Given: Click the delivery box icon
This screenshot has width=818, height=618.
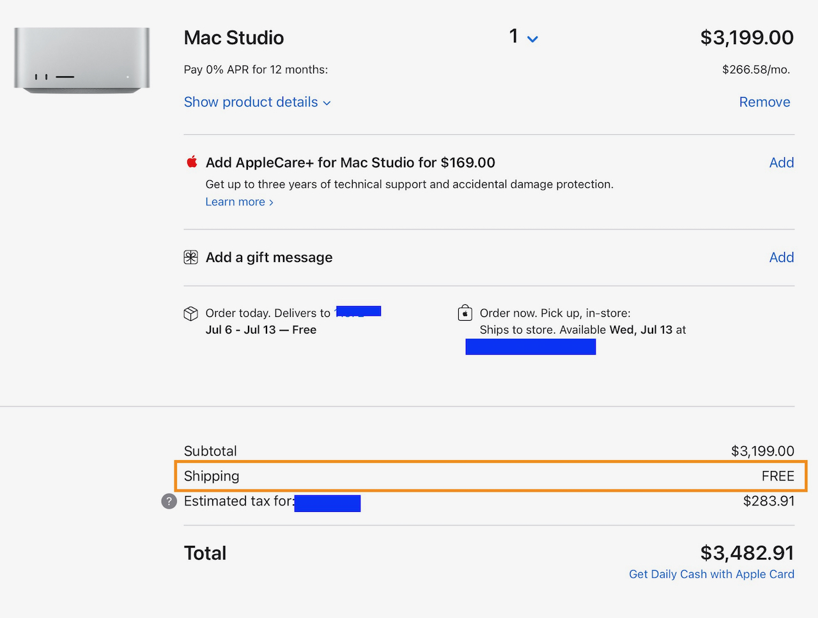Looking at the screenshot, I should (190, 313).
